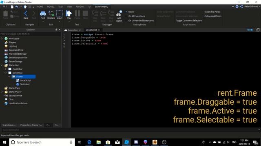261x146 pixels.
Task: Click the Add Watch debugger icon
Action: pos(119,16)
